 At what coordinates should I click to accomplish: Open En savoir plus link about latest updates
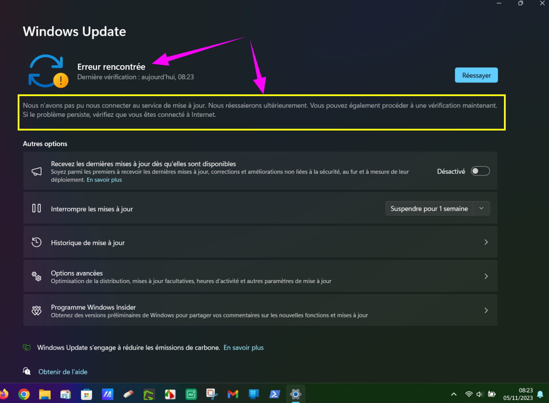(104, 180)
